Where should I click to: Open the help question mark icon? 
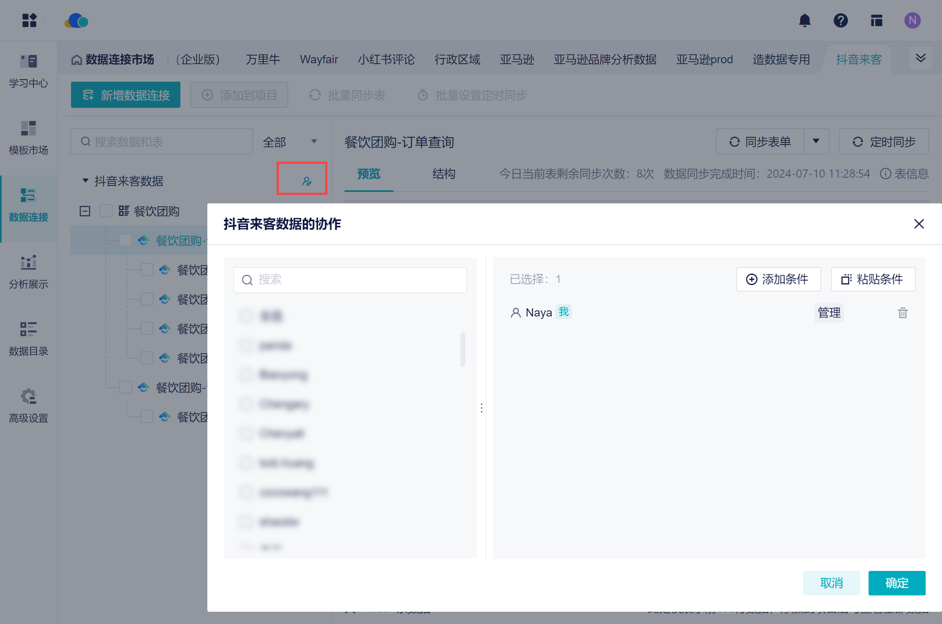[840, 20]
